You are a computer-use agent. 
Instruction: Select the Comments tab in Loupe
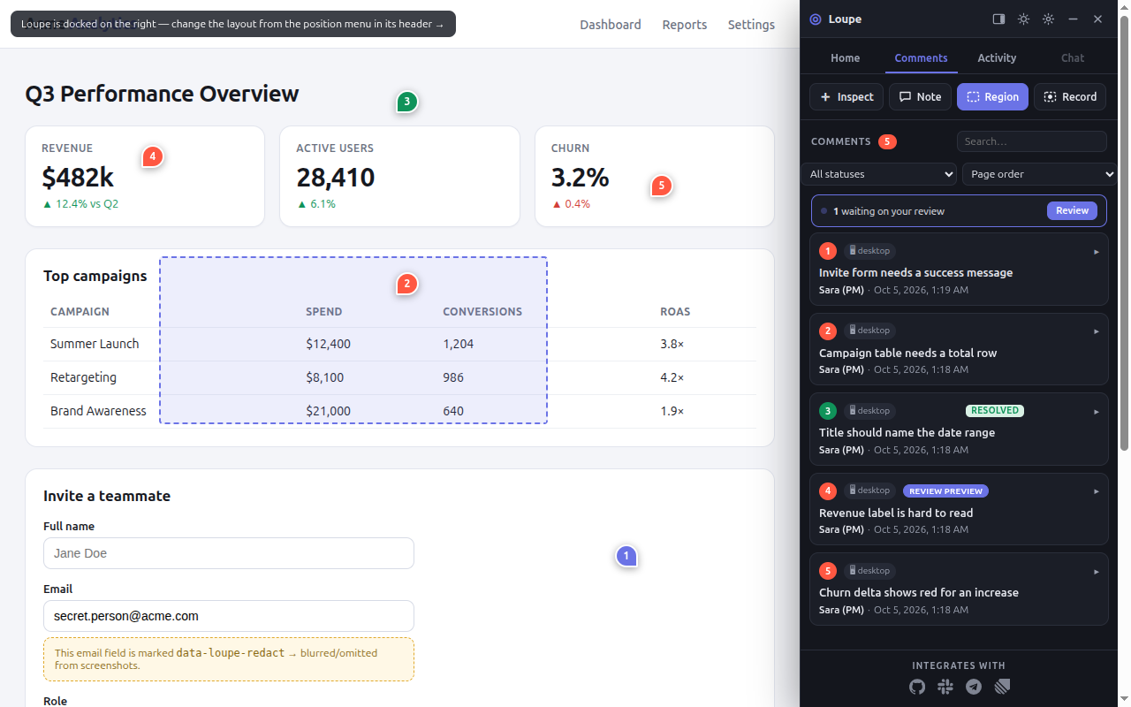tap(921, 57)
